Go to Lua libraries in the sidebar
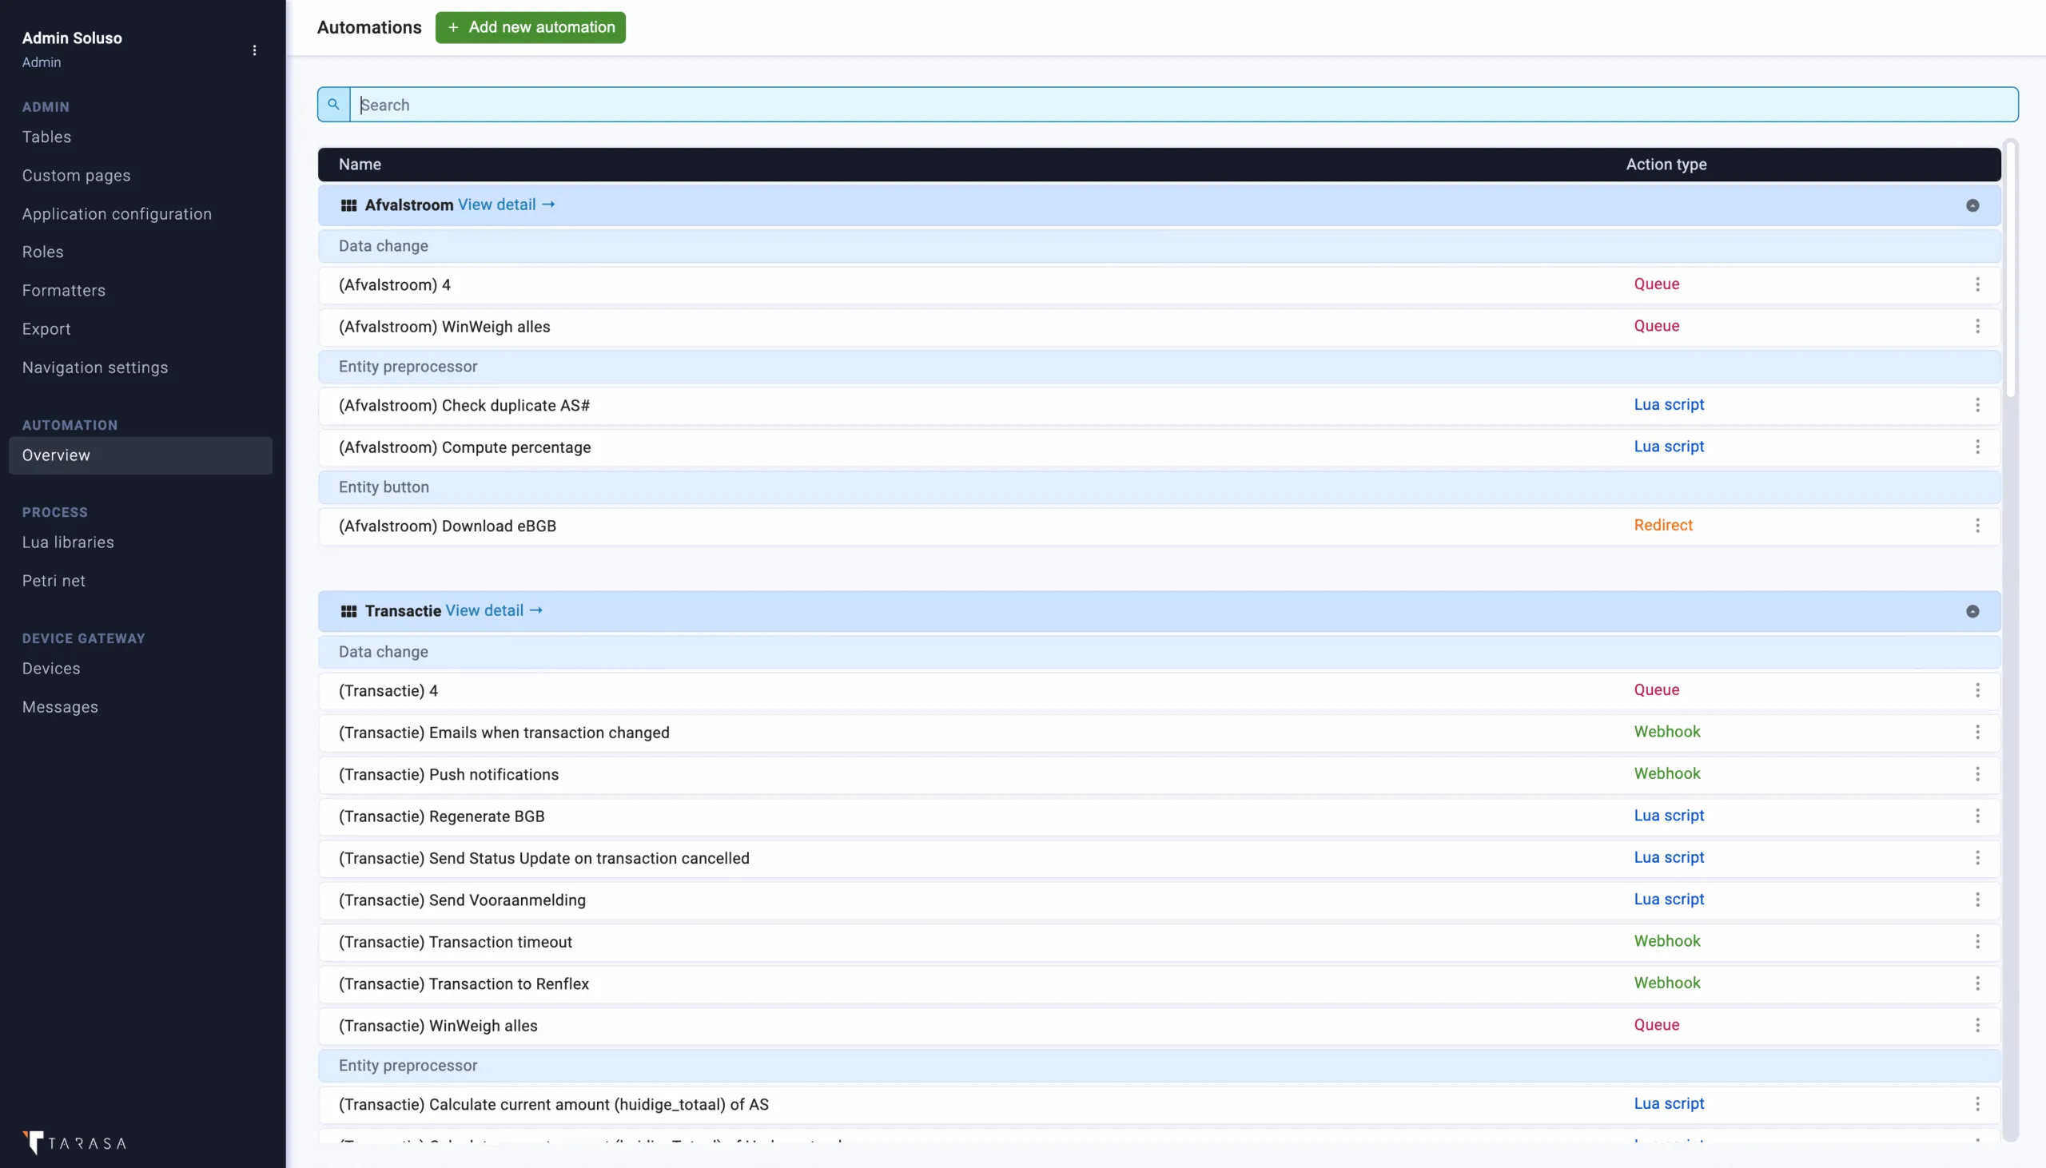Viewport: 2046px width, 1168px height. 68,542
